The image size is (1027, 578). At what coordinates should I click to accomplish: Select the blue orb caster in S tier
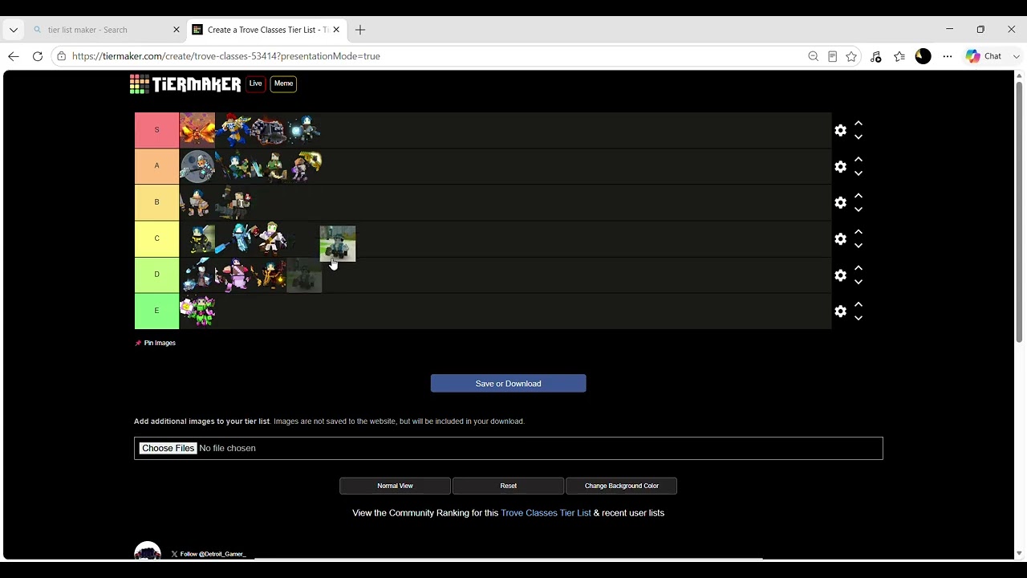tap(303, 130)
